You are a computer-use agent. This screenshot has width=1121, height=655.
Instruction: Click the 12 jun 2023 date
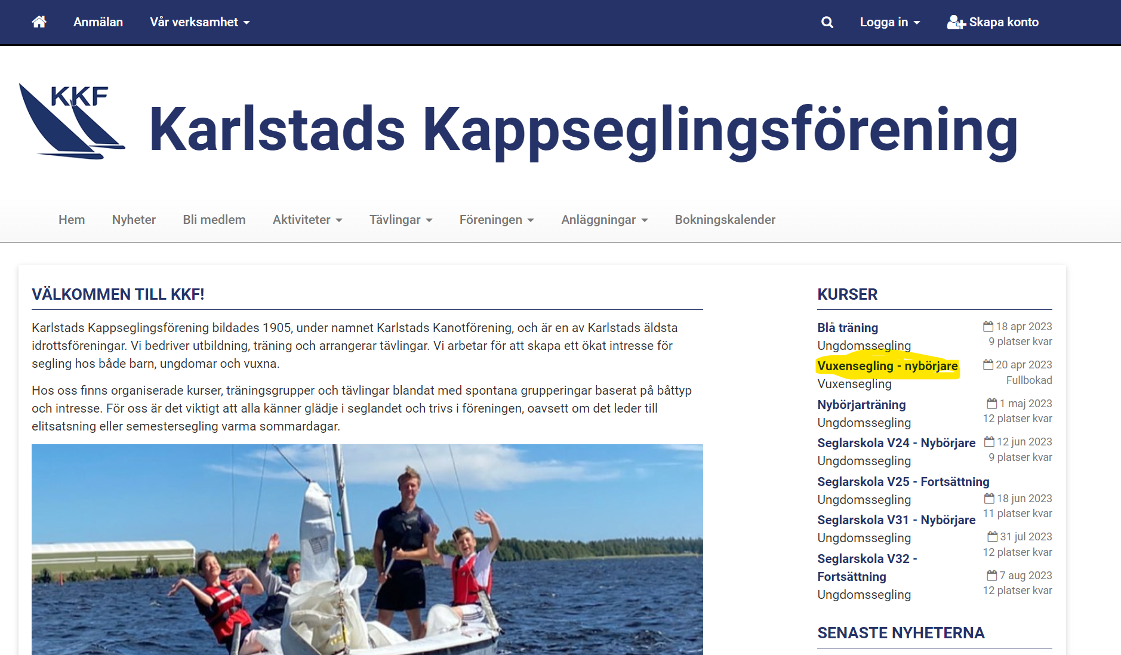[x=1024, y=442]
